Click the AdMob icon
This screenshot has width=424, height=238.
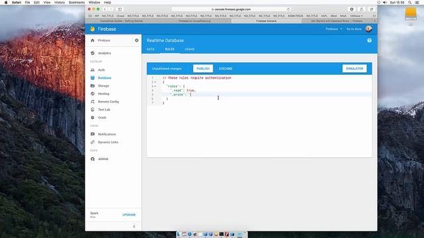pos(93,159)
